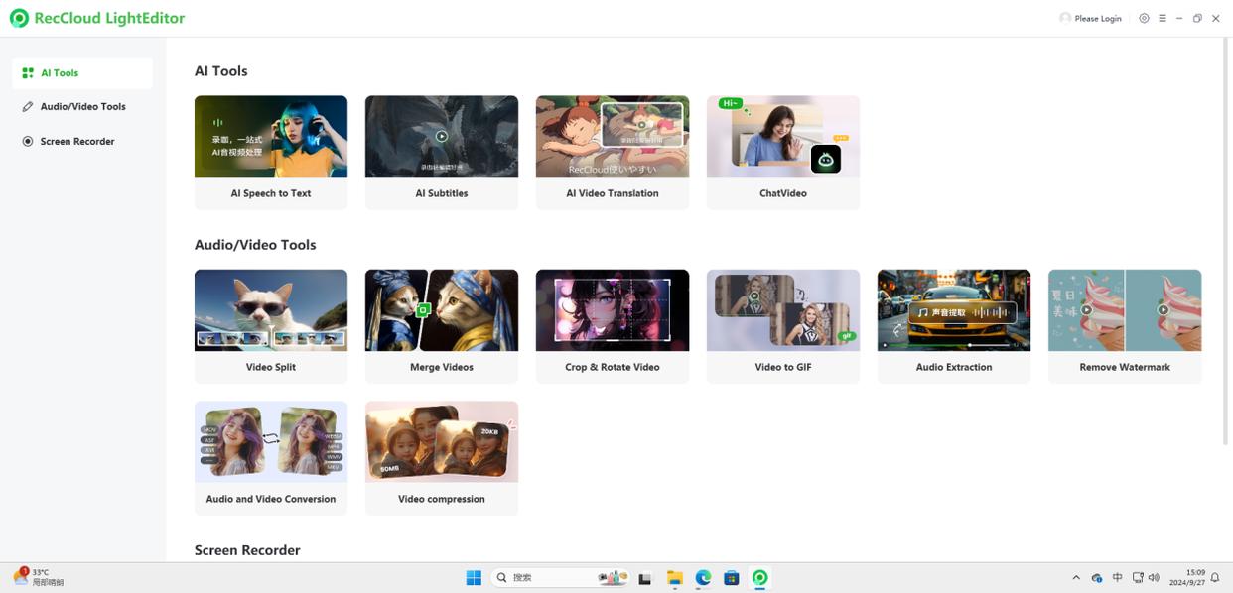The image size is (1233, 593).
Task: Open the ChatVideo tool
Action: click(x=783, y=152)
